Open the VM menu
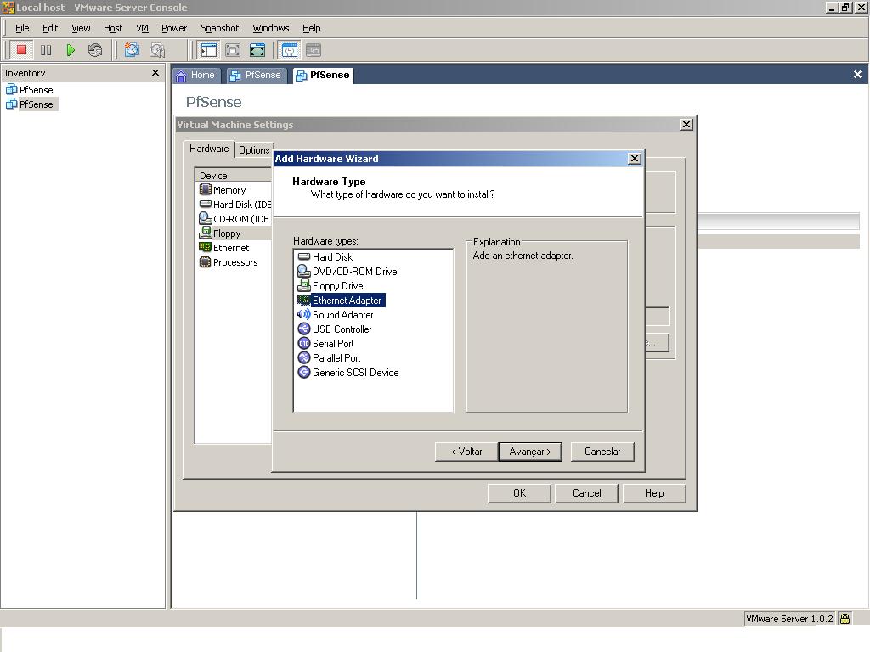The width and height of the screenshot is (870, 652). pos(142,28)
